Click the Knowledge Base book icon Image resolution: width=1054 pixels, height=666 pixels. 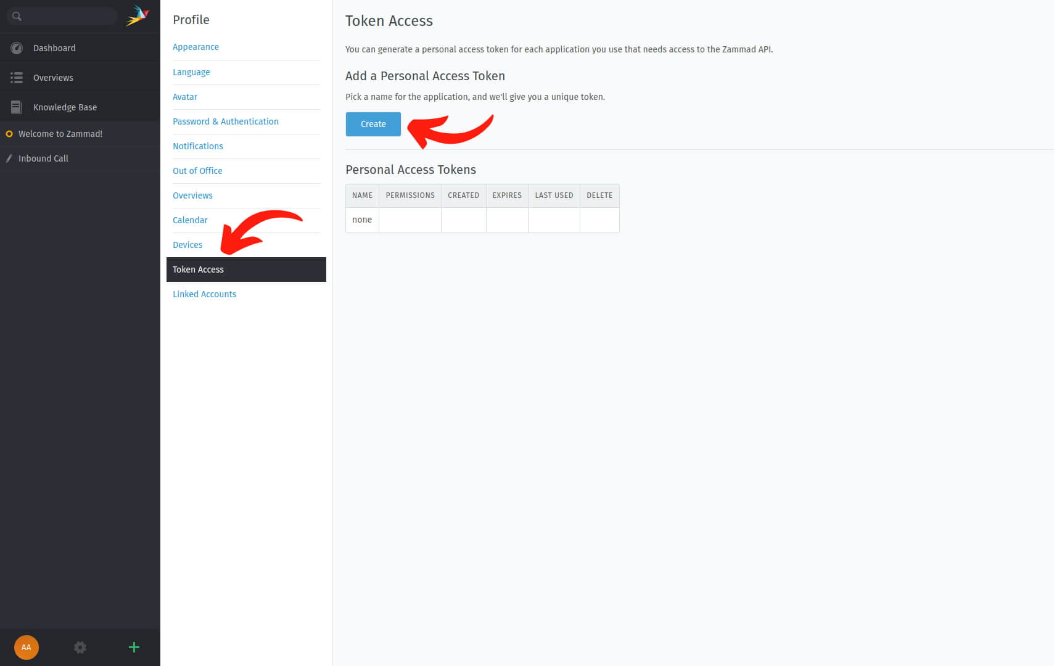(x=17, y=107)
